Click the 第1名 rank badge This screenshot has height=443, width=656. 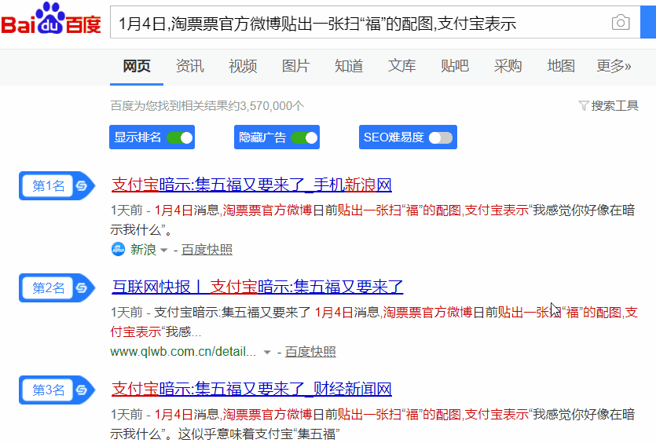[x=57, y=185]
